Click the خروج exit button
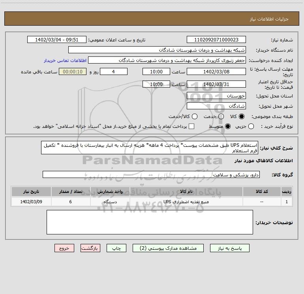Image resolution: width=304 pixels, height=294 pixels. click(64, 248)
